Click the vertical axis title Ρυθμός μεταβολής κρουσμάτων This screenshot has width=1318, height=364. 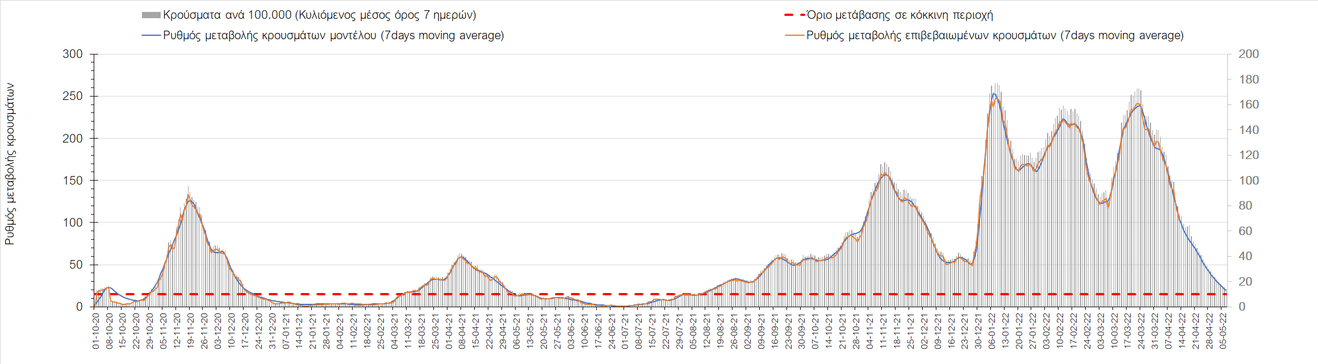click(10, 164)
